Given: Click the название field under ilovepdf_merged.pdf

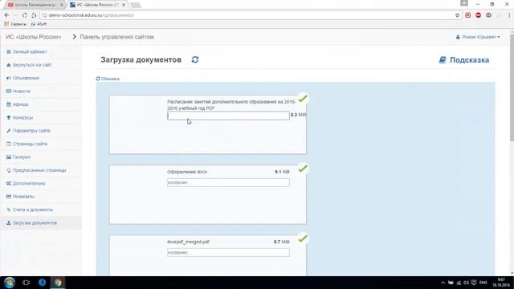Looking at the screenshot, I should click(228, 252).
